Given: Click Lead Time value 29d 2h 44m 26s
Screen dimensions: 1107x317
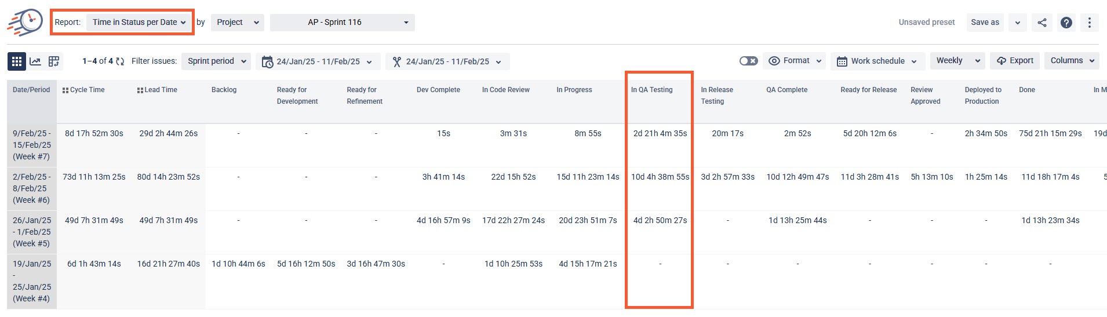Looking at the screenshot, I should [169, 133].
